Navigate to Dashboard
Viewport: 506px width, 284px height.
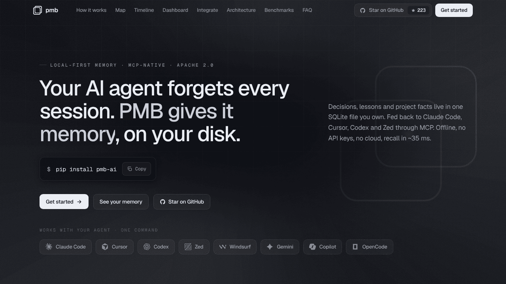click(x=175, y=10)
